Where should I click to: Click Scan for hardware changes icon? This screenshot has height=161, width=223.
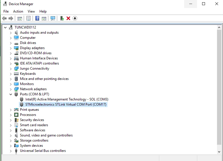53,18
